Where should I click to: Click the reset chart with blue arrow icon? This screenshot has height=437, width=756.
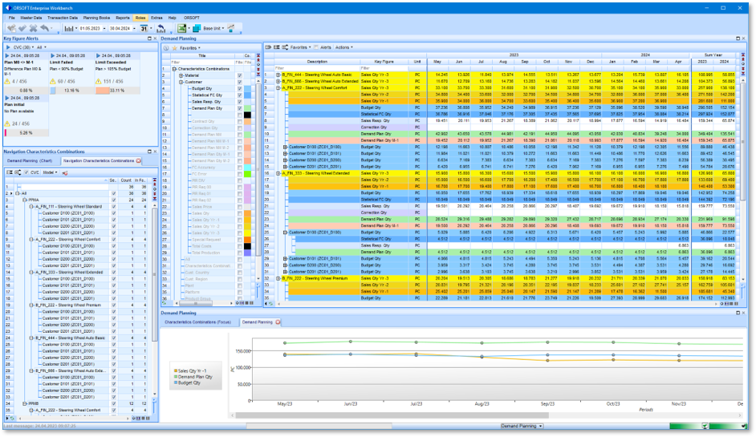click(x=161, y=28)
